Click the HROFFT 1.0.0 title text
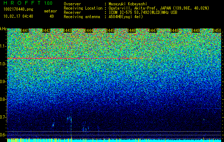The width and height of the screenshot is (224, 142). (28, 3)
